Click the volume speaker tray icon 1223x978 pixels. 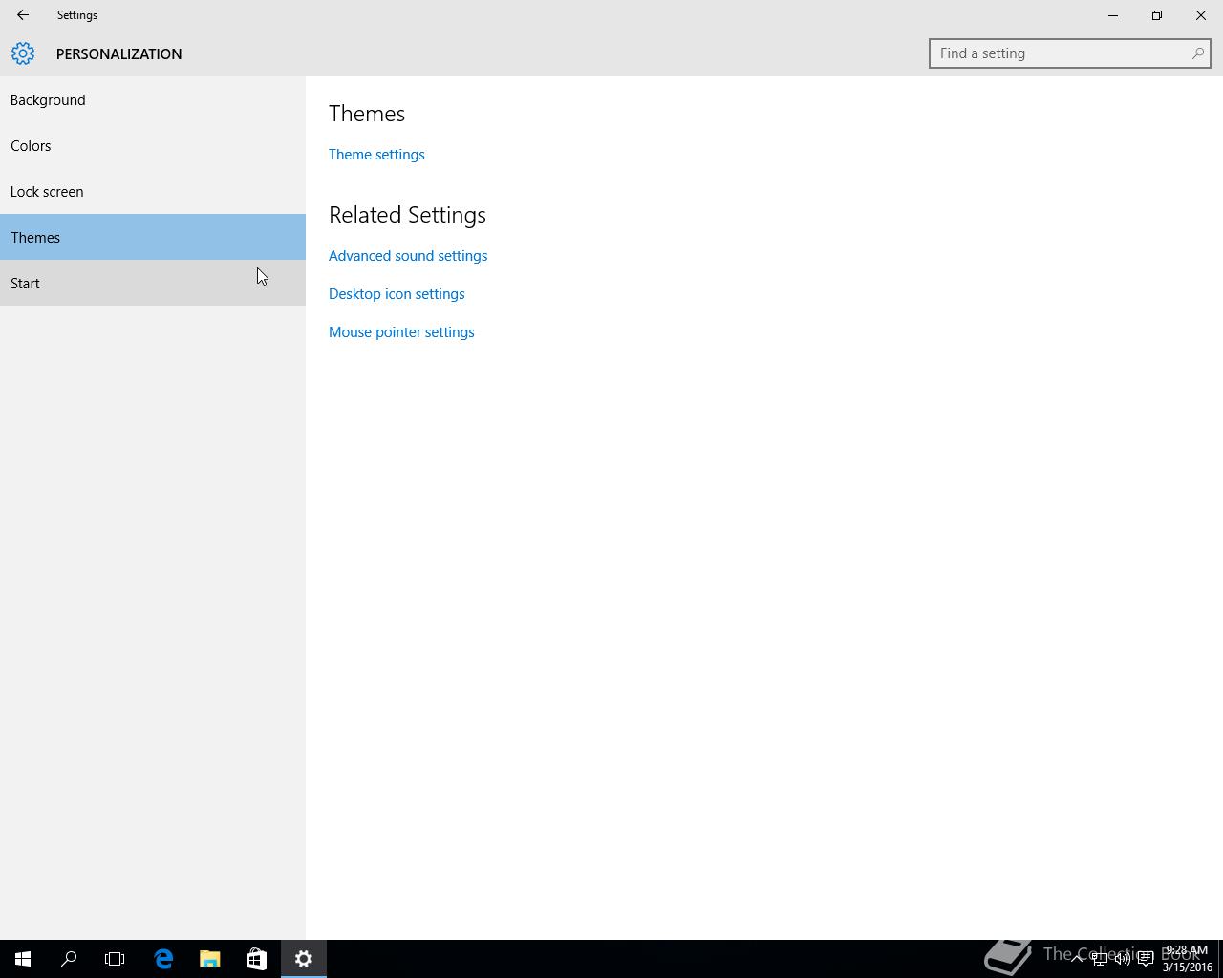coord(1122,959)
